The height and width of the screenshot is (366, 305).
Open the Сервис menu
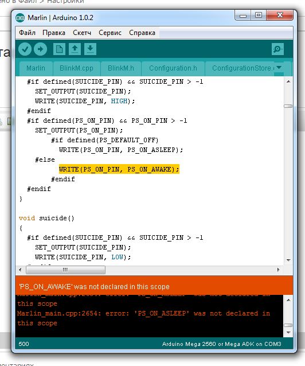pyautogui.click(x=110, y=33)
